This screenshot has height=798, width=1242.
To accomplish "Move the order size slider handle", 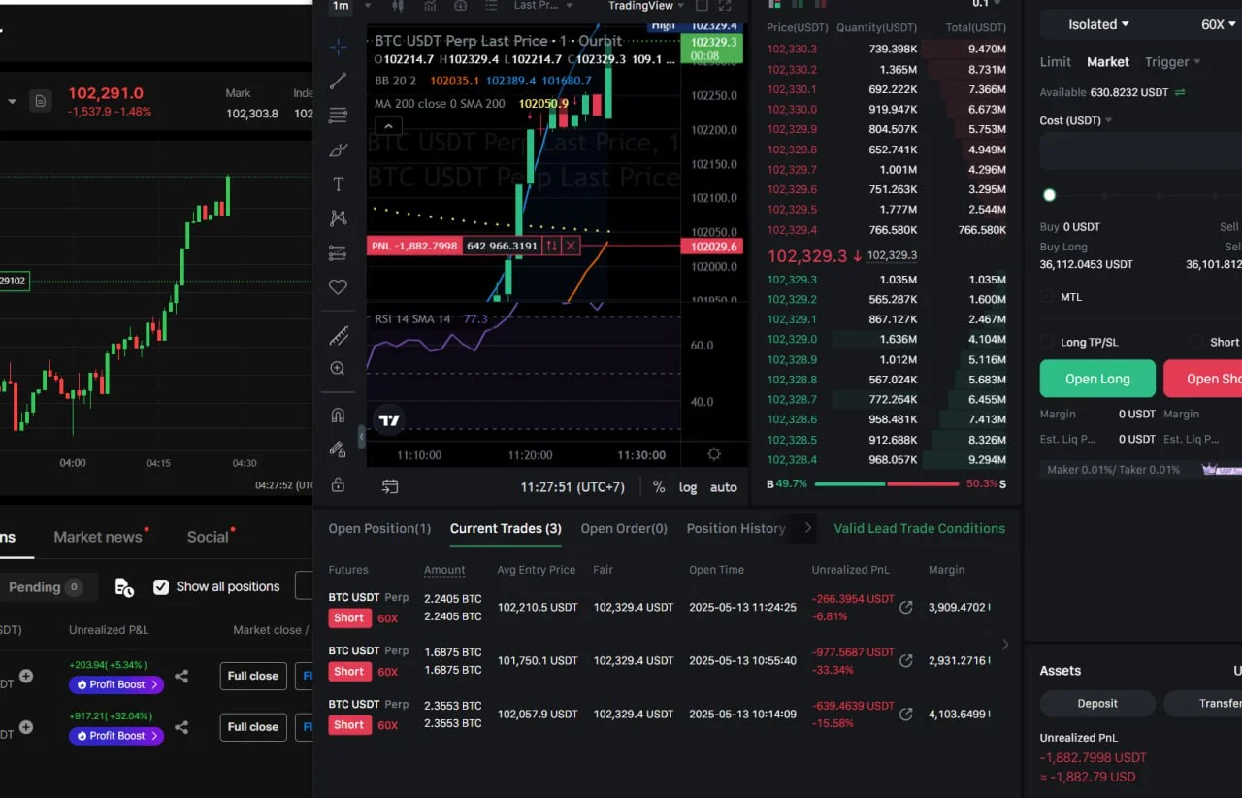I will (1049, 195).
